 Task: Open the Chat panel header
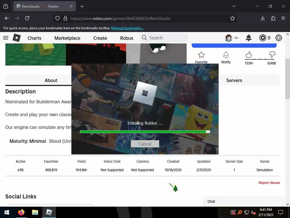pos(244,202)
